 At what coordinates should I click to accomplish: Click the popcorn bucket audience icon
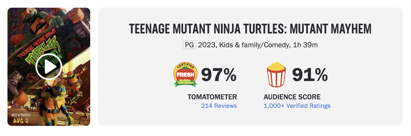tap(276, 75)
